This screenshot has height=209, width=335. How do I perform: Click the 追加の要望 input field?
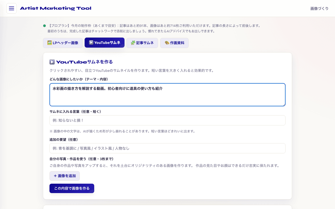coord(167,148)
